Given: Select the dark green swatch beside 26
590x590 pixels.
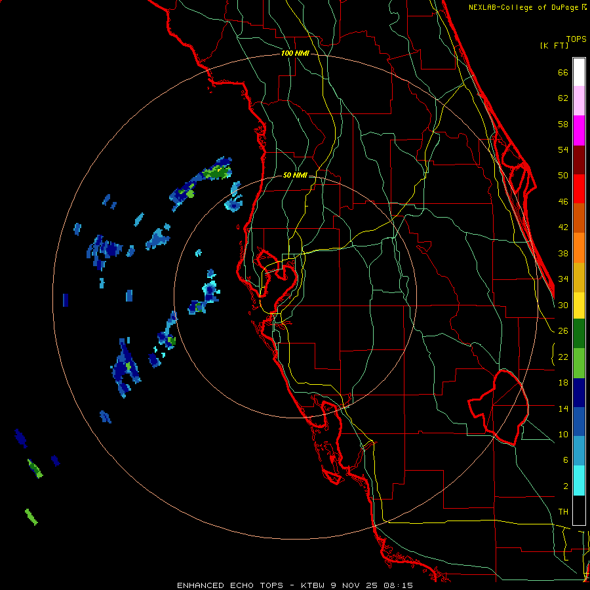Looking at the screenshot, I should tap(579, 334).
